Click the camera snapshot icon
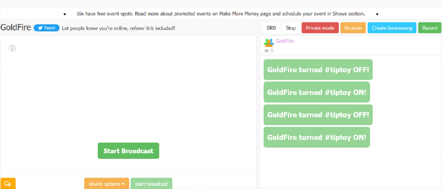The height and width of the screenshot is (189, 442). click(12, 48)
